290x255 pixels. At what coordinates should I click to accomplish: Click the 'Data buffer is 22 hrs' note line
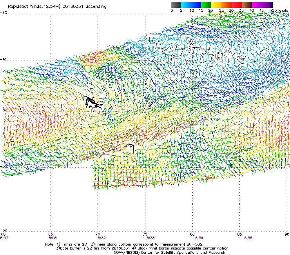142,248
